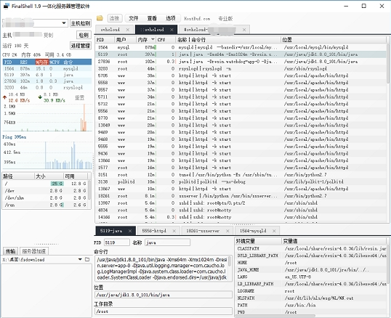Close the 18261-sxserver detail tab
The image size is (391, 318).
(x=227, y=231)
